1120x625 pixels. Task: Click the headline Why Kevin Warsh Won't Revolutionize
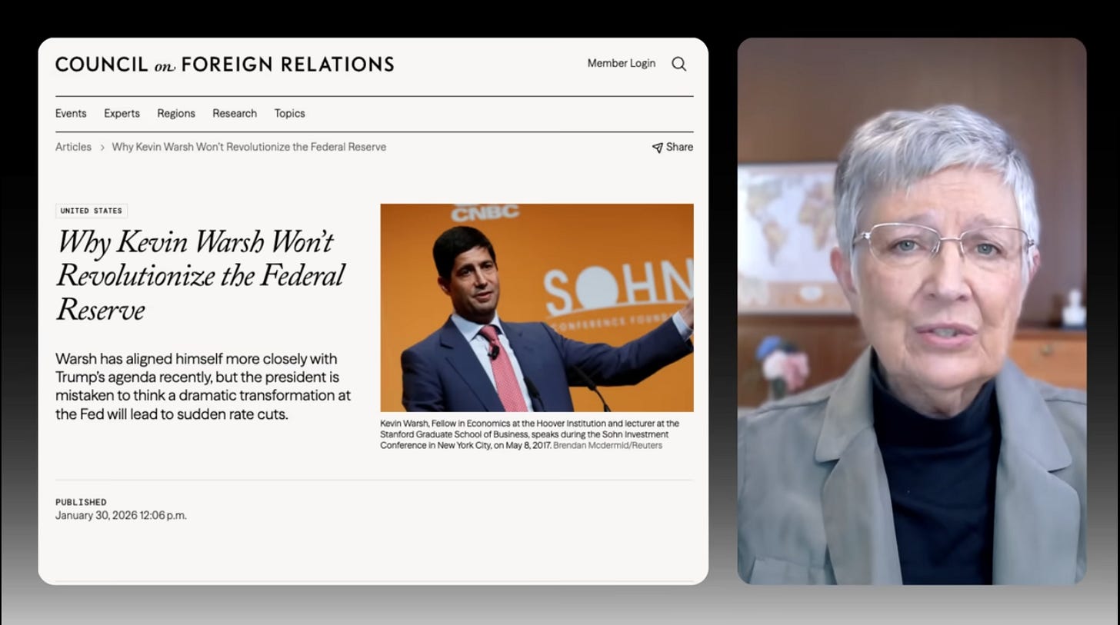pos(200,275)
